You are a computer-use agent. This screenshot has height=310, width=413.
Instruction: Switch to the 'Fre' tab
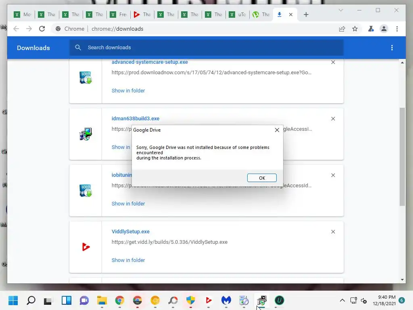[119, 15]
